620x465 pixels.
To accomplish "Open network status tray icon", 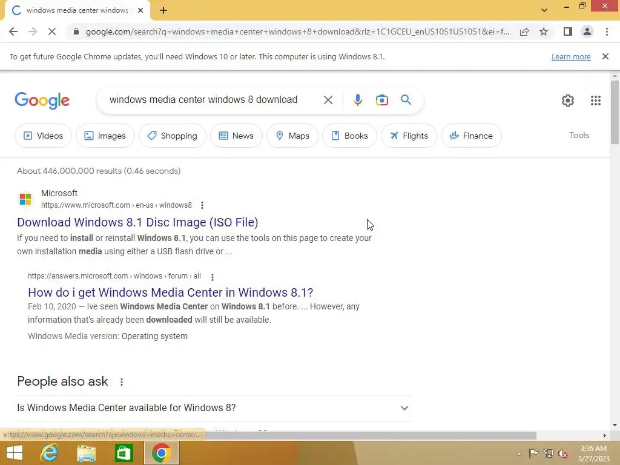I will [x=549, y=453].
